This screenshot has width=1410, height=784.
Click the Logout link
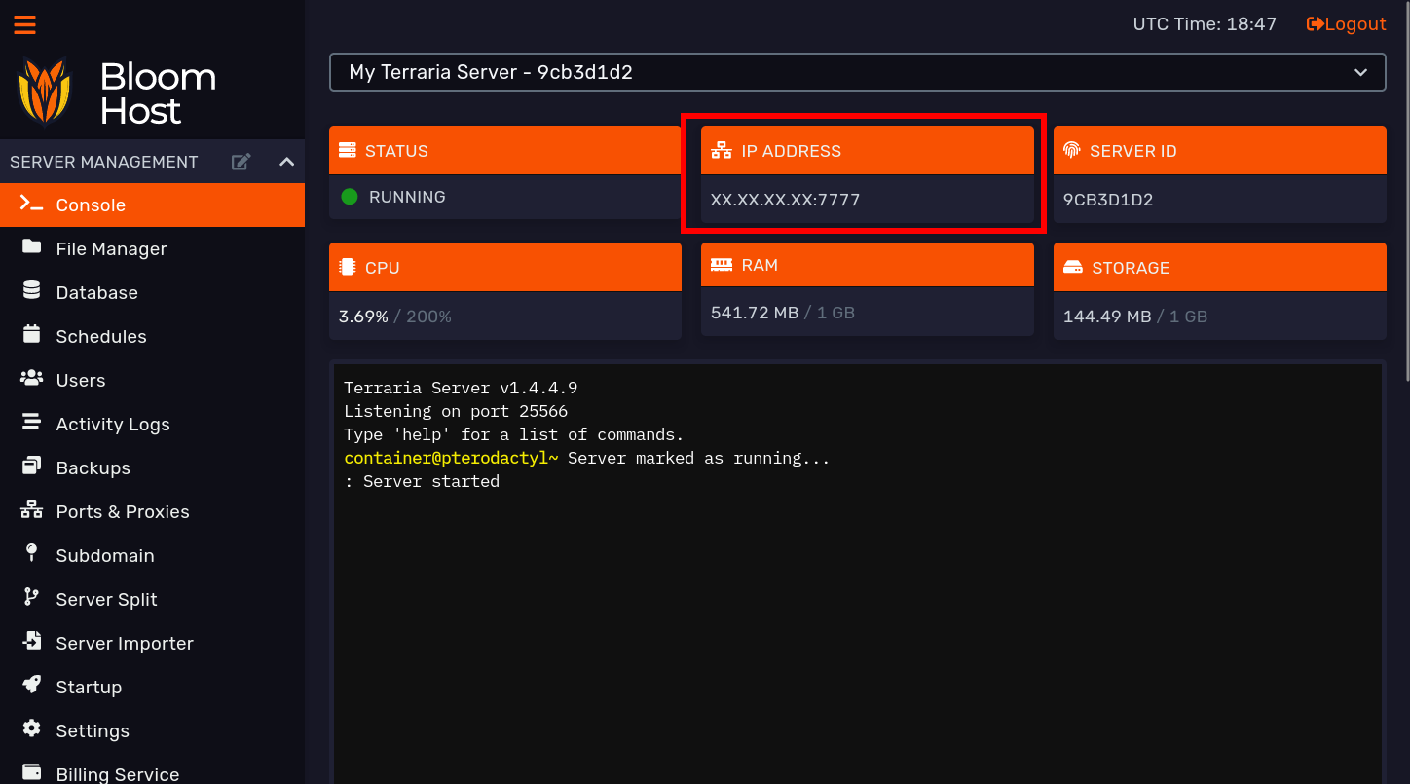(1346, 23)
